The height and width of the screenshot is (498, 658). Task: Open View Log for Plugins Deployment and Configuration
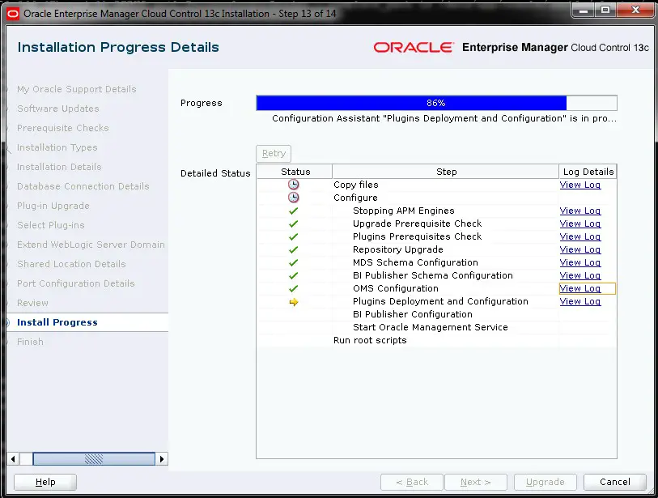coord(580,301)
